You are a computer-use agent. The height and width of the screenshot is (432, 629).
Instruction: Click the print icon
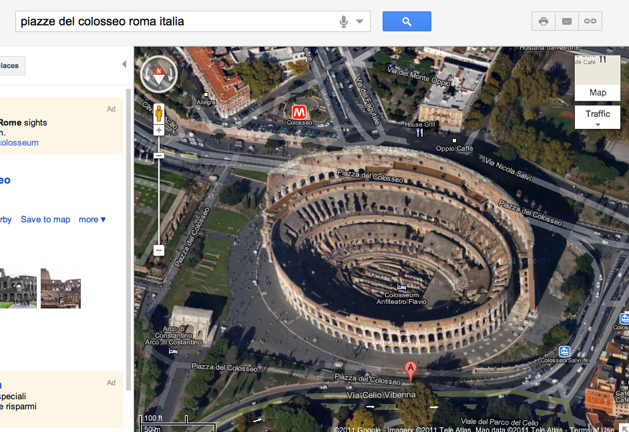click(544, 21)
